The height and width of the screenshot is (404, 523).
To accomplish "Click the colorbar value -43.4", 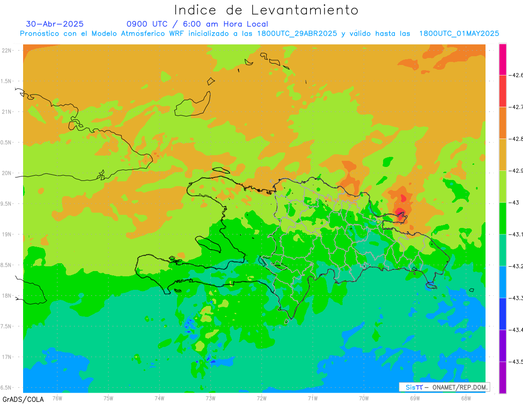I will pyautogui.click(x=517, y=330).
